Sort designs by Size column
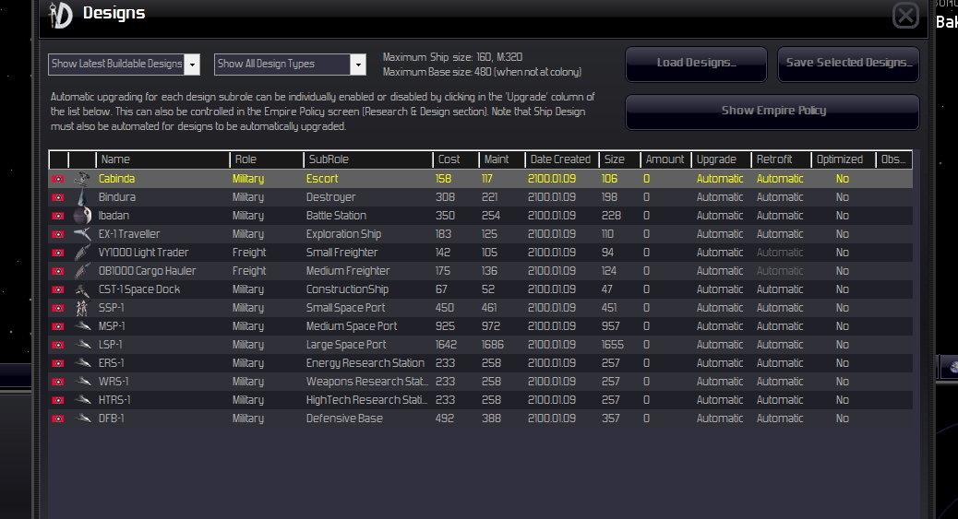958x519 pixels. tap(619, 159)
